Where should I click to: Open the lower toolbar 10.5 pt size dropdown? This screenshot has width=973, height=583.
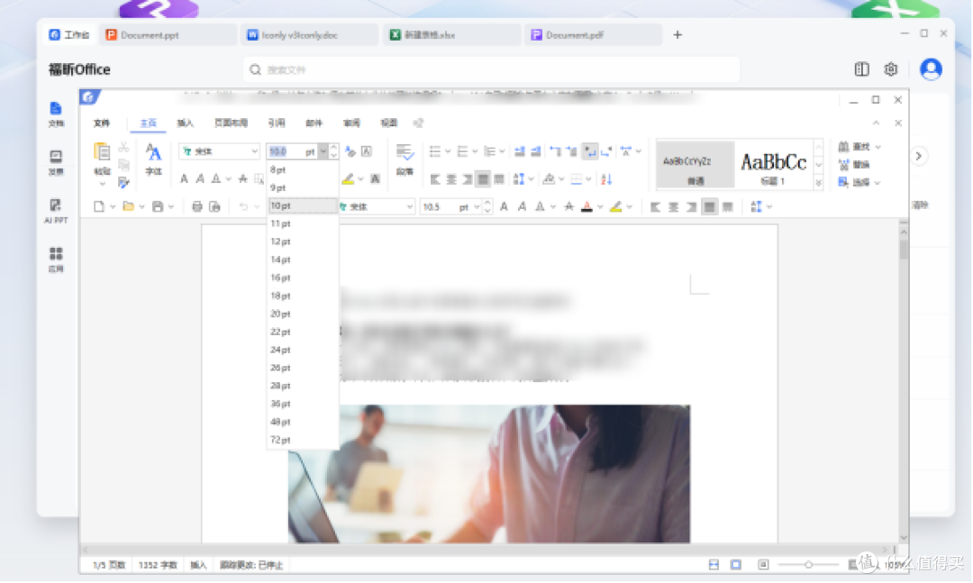(x=477, y=206)
